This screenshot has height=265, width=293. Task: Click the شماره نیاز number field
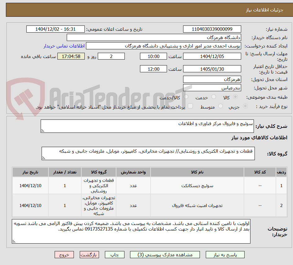pos(212,29)
